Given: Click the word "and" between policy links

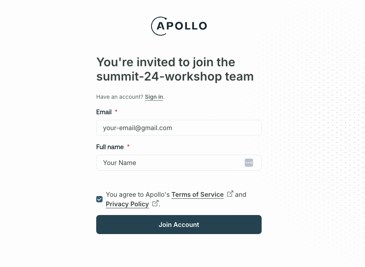Looking at the screenshot, I should click(x=241, y=194).
